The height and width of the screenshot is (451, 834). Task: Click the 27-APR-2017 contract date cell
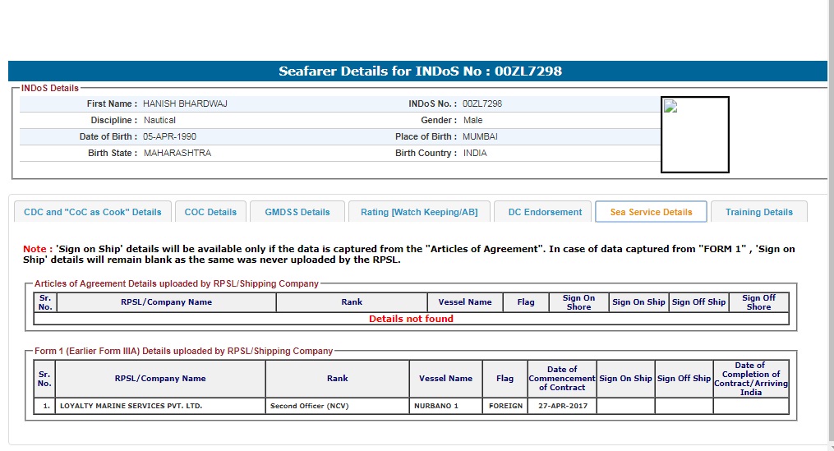[x=562, y=406]
